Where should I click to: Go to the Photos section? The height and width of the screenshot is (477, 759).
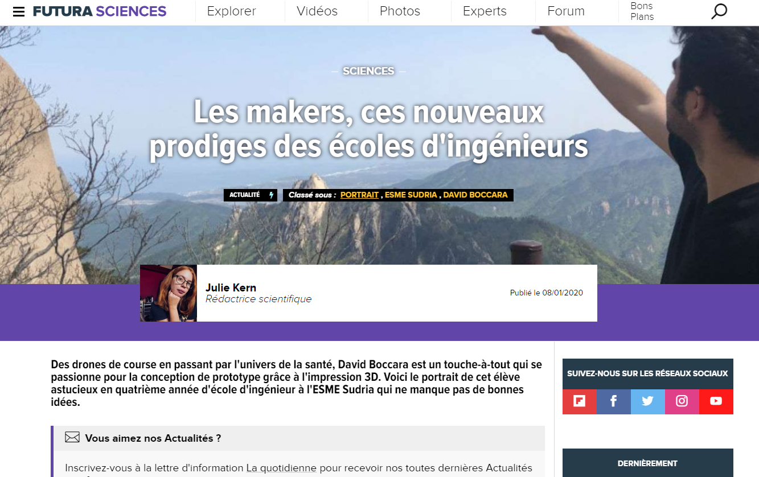pyautogui.click(x=400, y=11)
